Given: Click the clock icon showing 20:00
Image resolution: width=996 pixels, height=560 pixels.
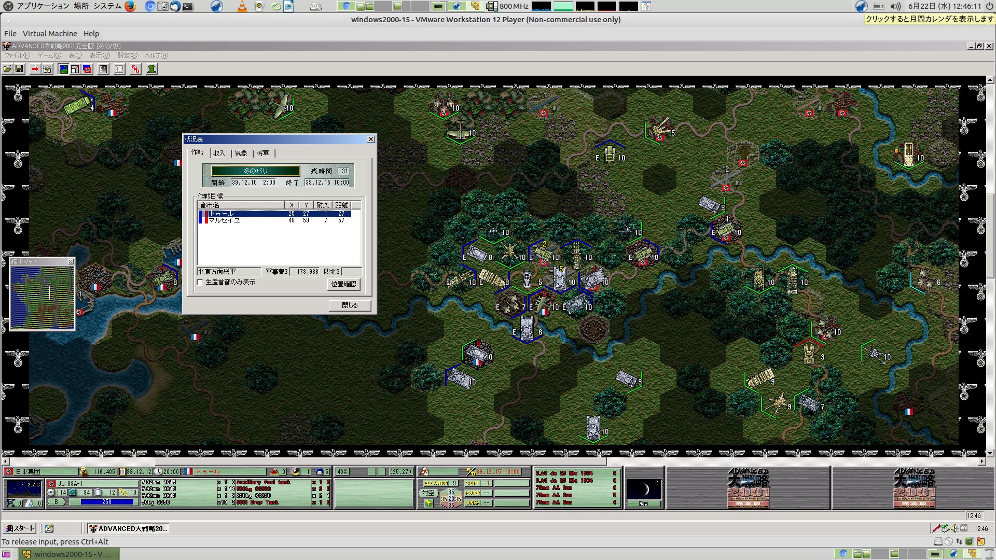Looking at the screenshot, I should point(159,472).
